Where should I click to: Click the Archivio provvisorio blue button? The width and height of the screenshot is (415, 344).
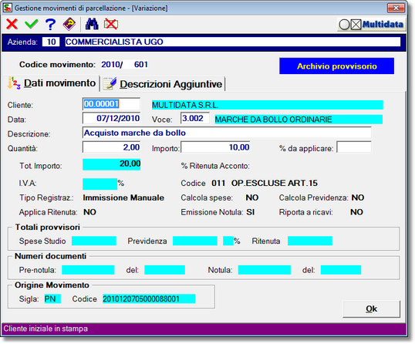point(336,66)
